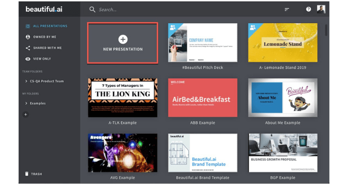Open AirBed&Breakfast ABB Example thumbnail
348x185 pixels.
point(203,98)
